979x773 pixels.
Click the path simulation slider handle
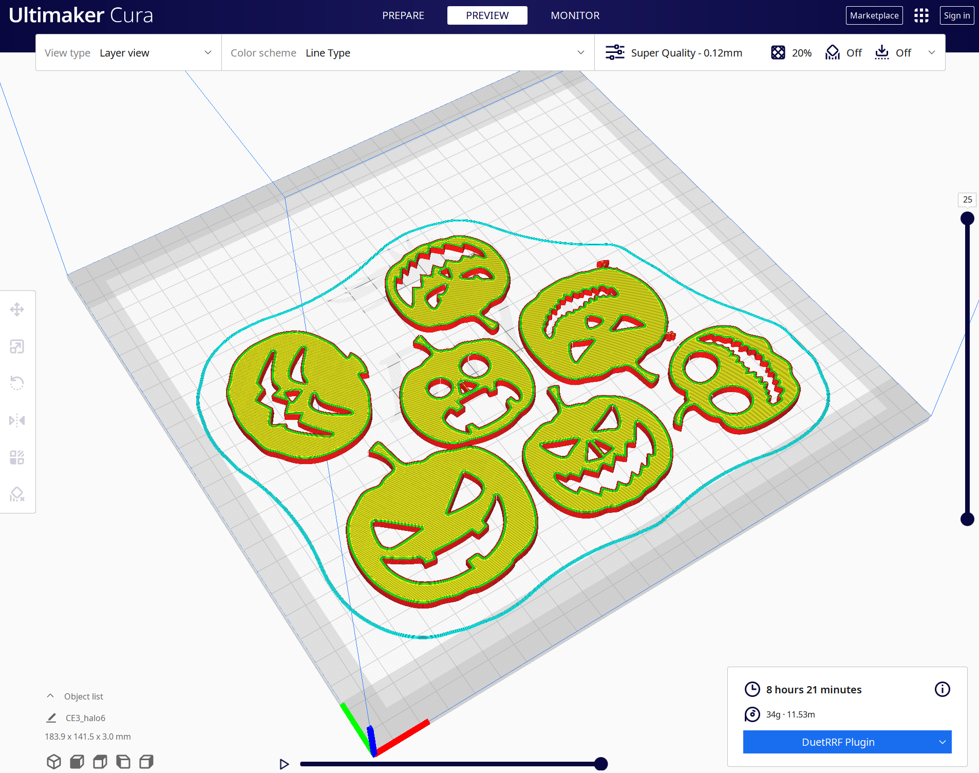[x=601, y=764]
